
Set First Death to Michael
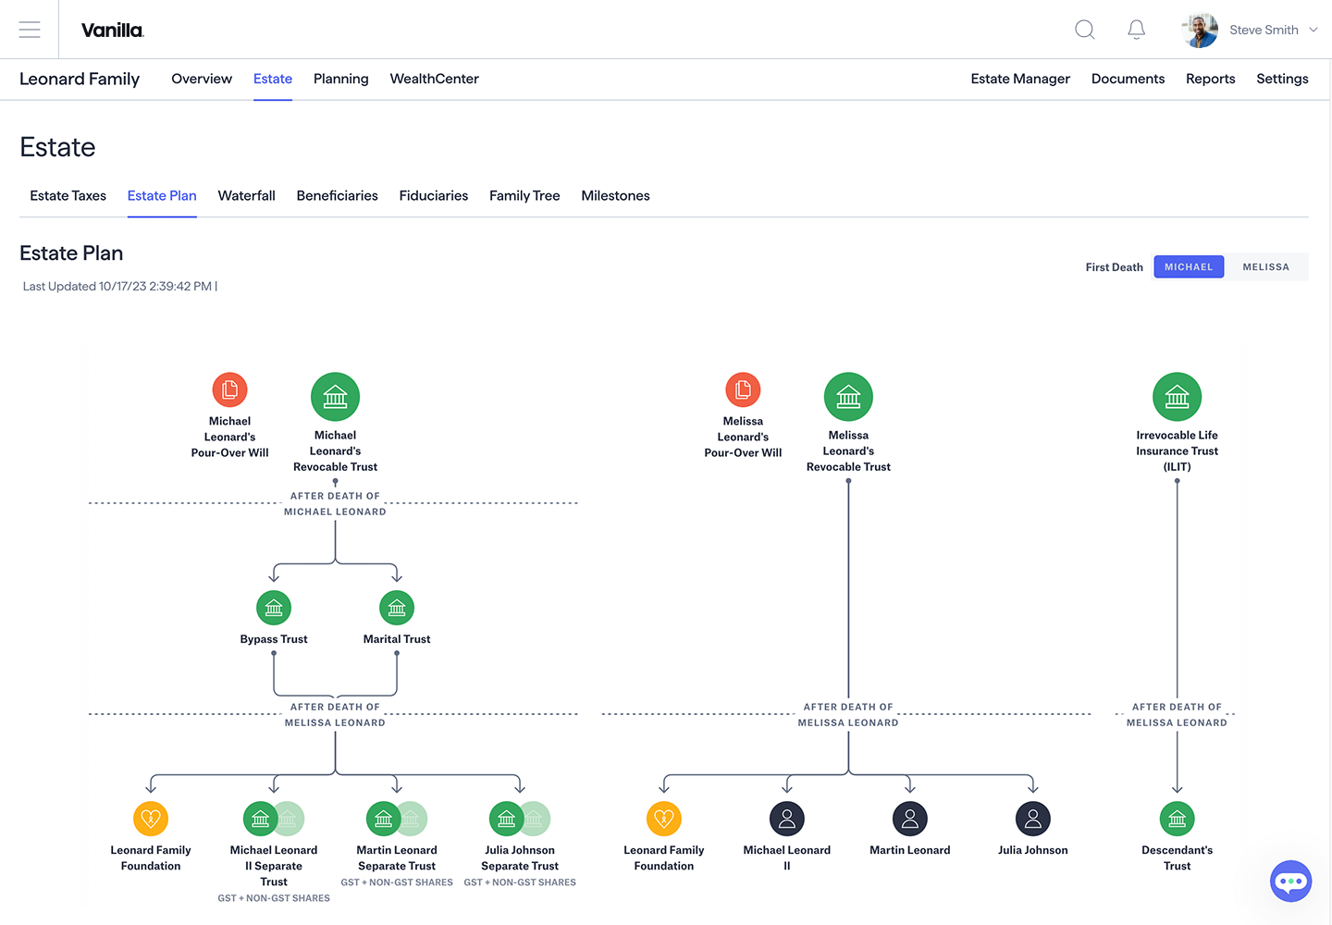point(1189,267)
